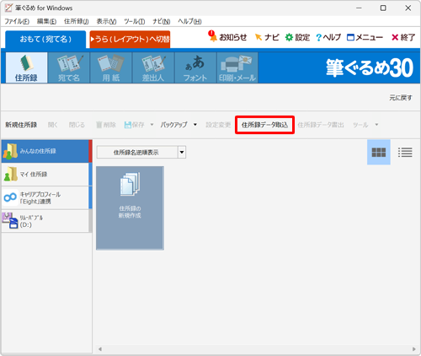Open the 住所録(J) menu

(x=77, y=21)
